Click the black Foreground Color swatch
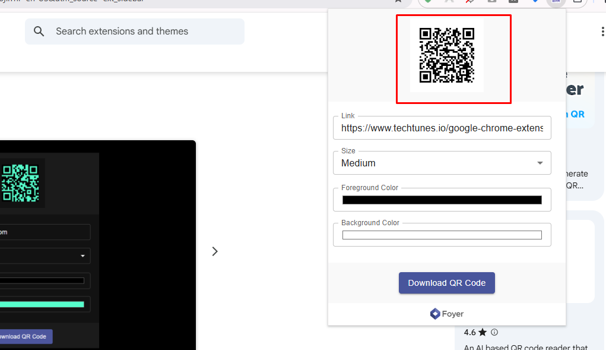The height and width of the screenshot is (350, 606). [442, 200]
